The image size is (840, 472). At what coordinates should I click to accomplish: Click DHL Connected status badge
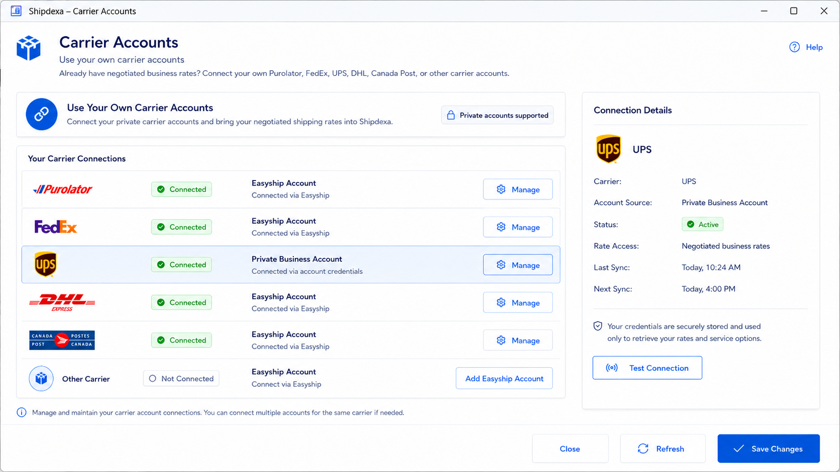coord(181,302)
